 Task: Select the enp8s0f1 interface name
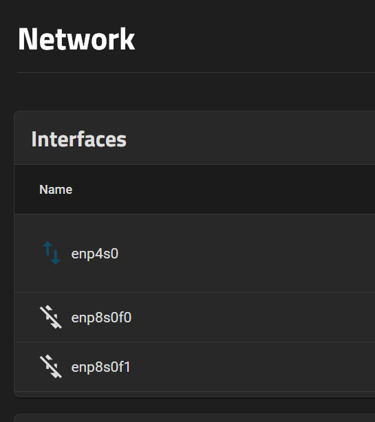pos(100,367)
